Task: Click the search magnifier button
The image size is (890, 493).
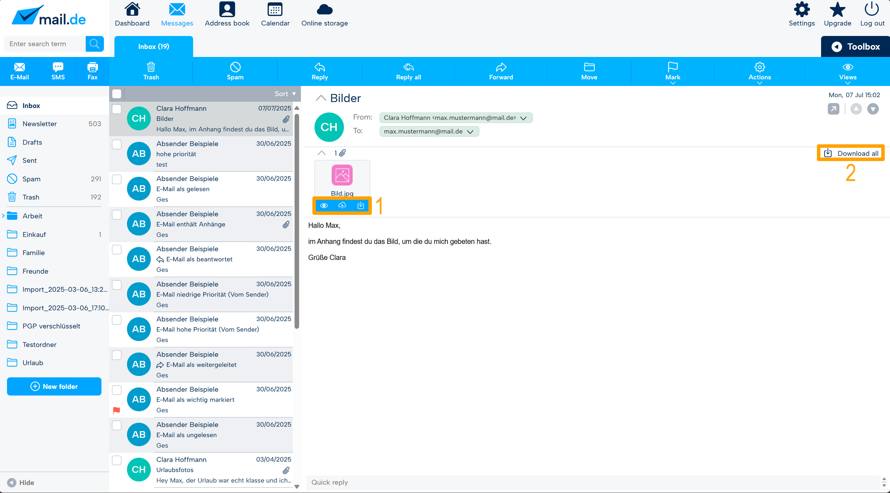Action: coord(94,44)
